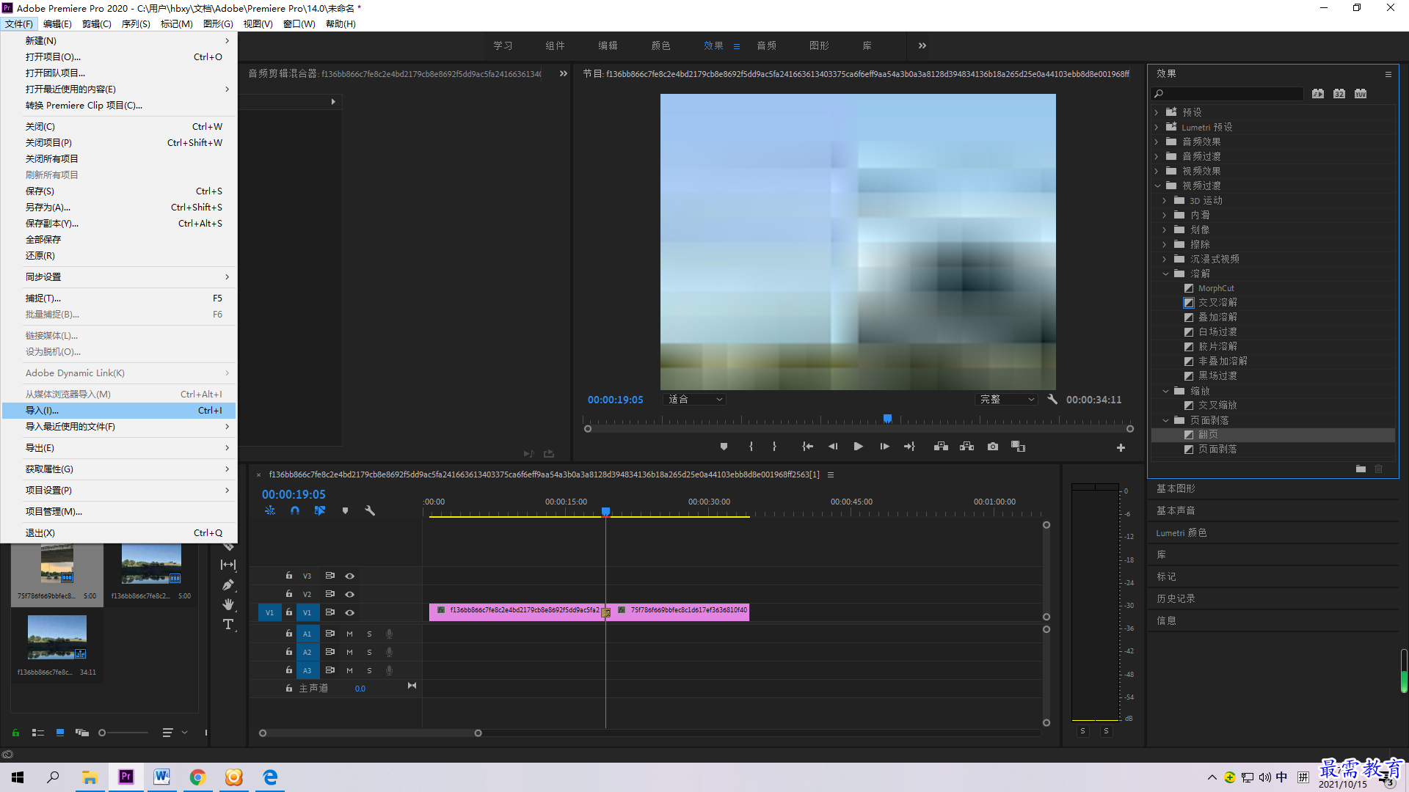Add marker in timeline header
1409x792 pixels.
pyautogui.click(x=345, y=510)
